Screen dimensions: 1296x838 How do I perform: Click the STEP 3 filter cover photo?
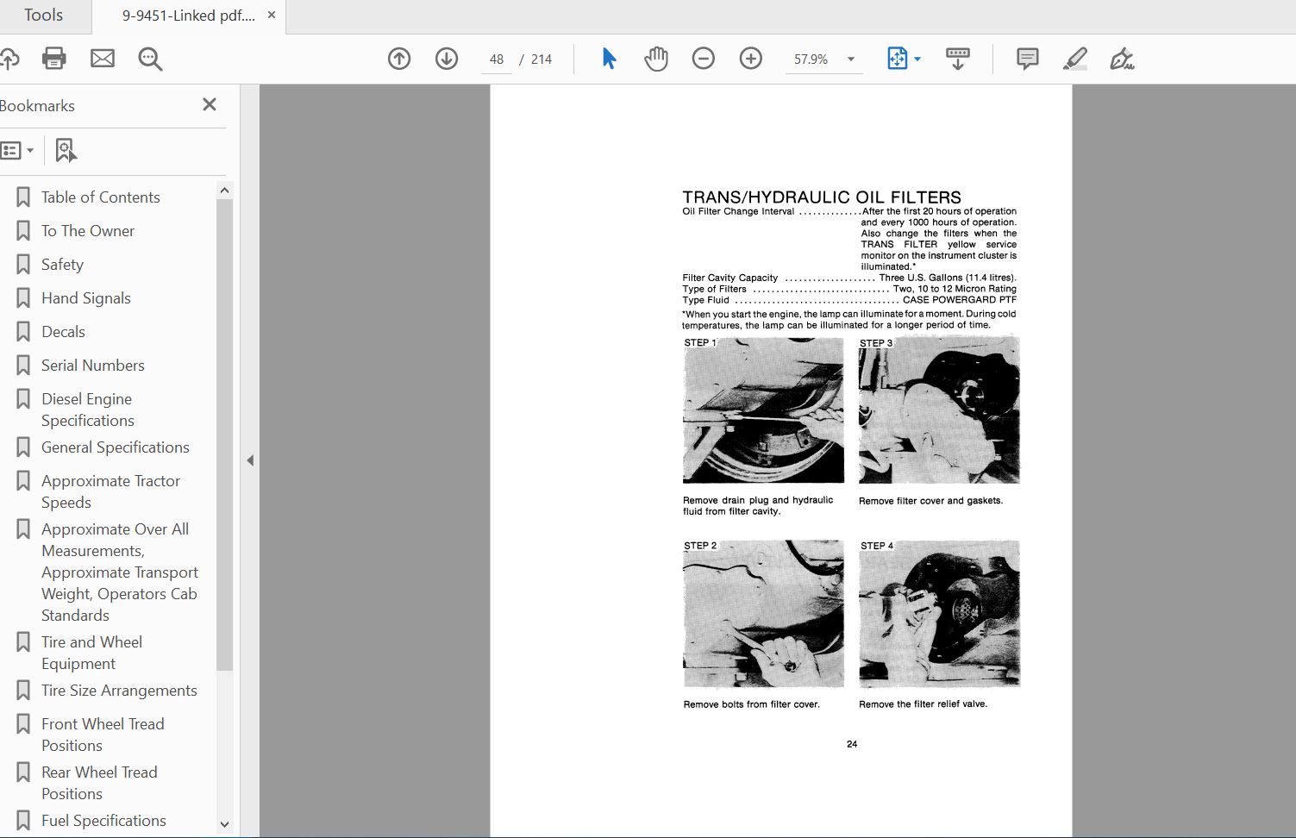pos(939,410)
